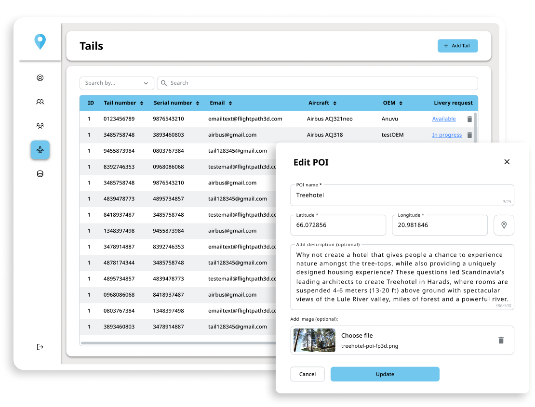Click the Add Tail button
Image resolution: width=535 pixels, height=407 pixels.
click(457, 46)
